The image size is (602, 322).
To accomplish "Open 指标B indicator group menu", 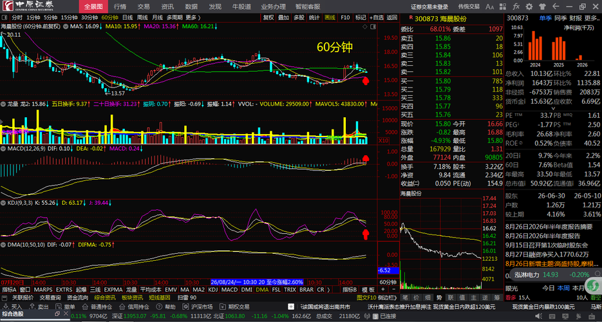I will point(350,290).
